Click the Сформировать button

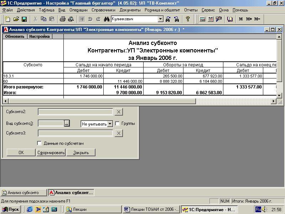pyautogui.click(x=51, y=153)
